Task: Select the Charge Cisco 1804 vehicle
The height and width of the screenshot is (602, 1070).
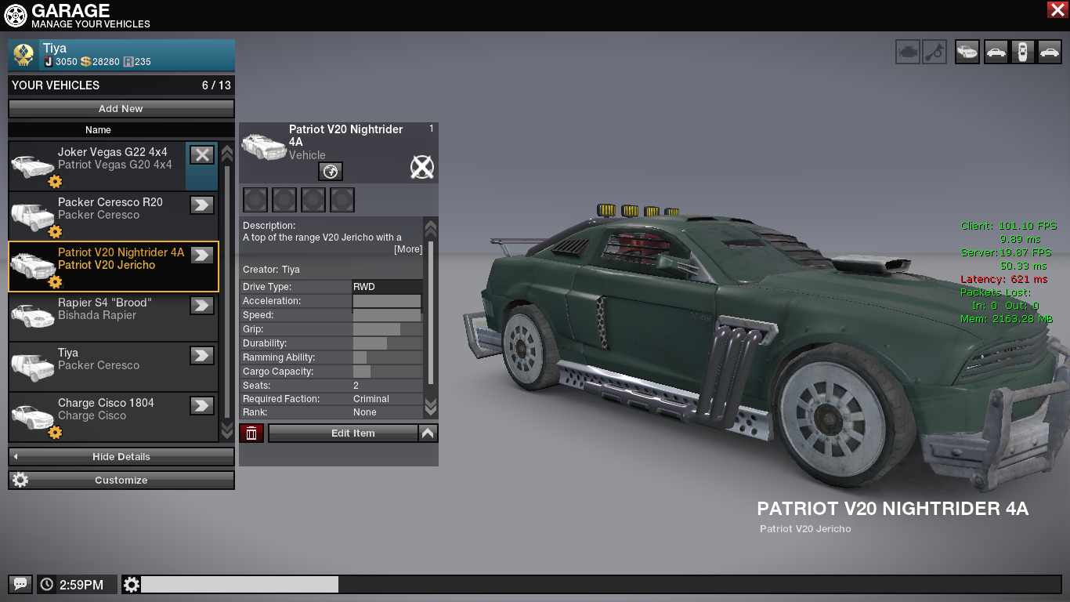Action: pyautogui.click(x=106, y=409)
